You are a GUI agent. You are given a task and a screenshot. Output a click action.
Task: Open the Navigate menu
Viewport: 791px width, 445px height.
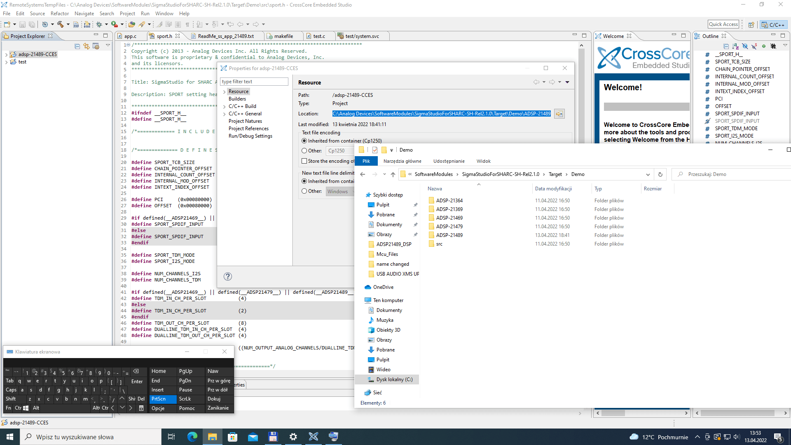(x=84, y=14)
